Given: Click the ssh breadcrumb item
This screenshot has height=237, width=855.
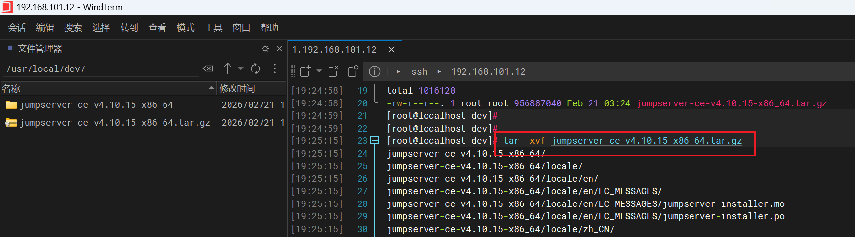Looking at the screenshot, I should [x=419, y=72].
